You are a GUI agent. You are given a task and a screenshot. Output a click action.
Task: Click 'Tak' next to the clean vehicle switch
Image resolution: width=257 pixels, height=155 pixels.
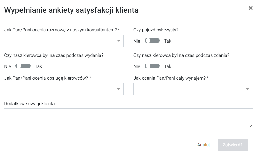click(168, 41)
